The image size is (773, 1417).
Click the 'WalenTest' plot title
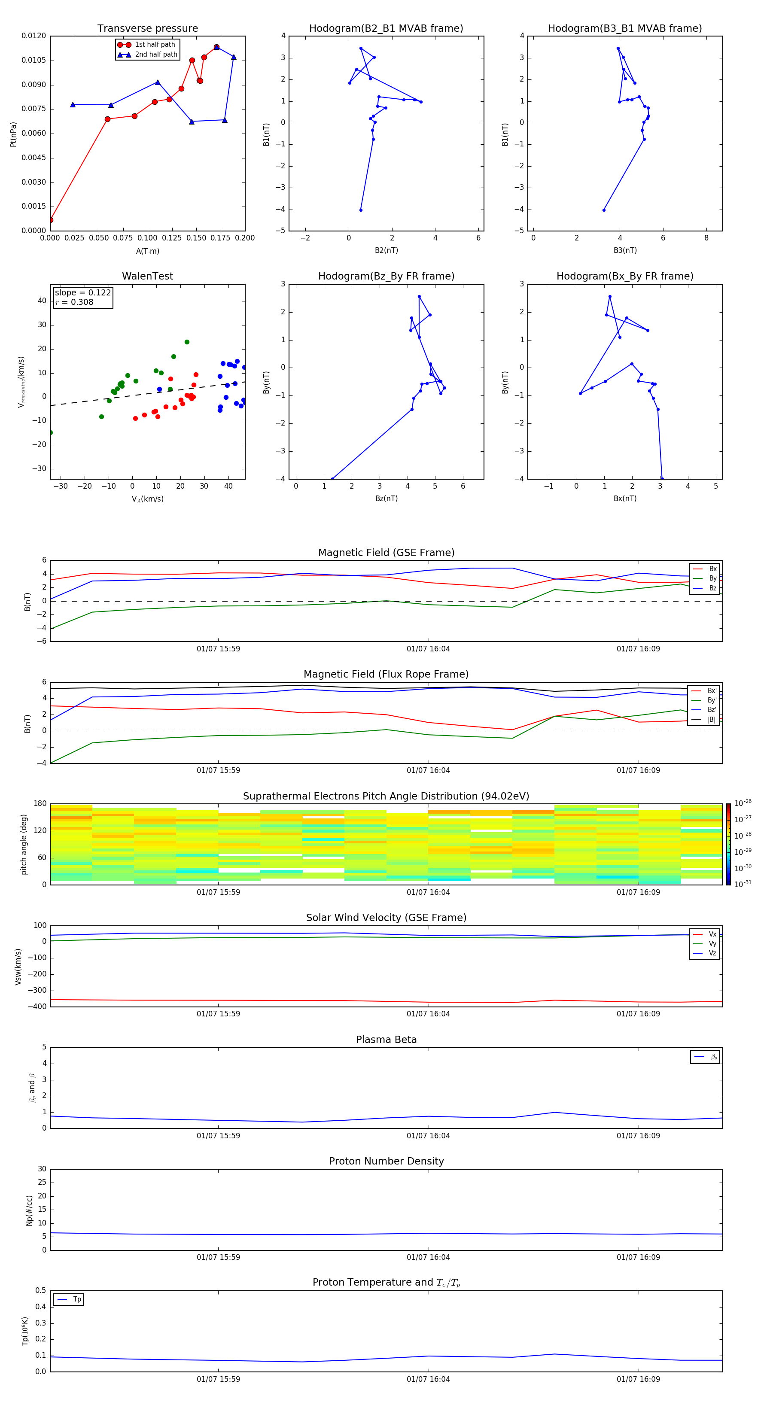pos(147,276)
